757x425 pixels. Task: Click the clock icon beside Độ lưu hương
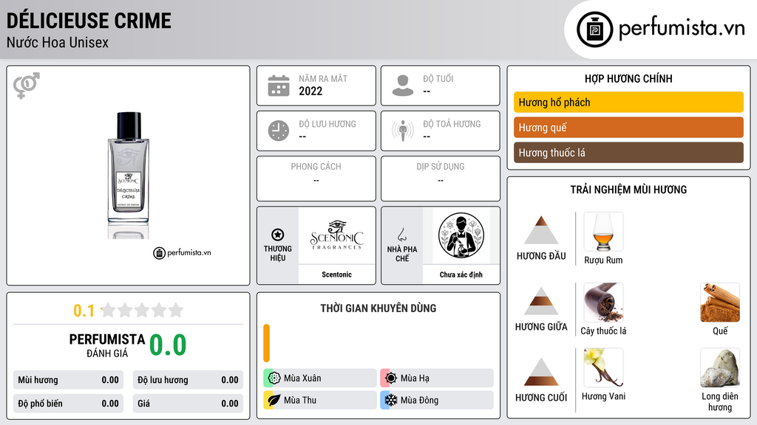[279, 131]
